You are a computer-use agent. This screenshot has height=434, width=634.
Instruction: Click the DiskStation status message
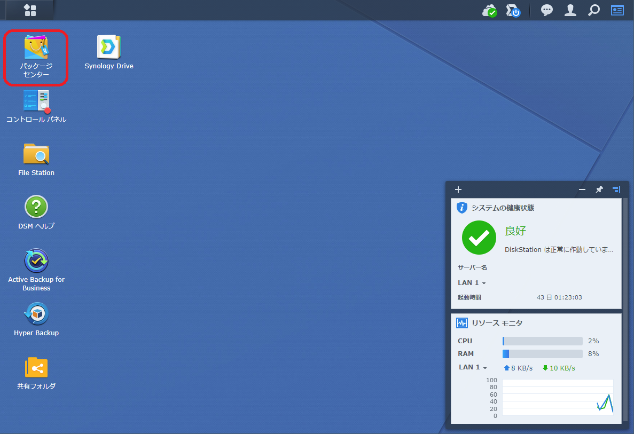559,249
